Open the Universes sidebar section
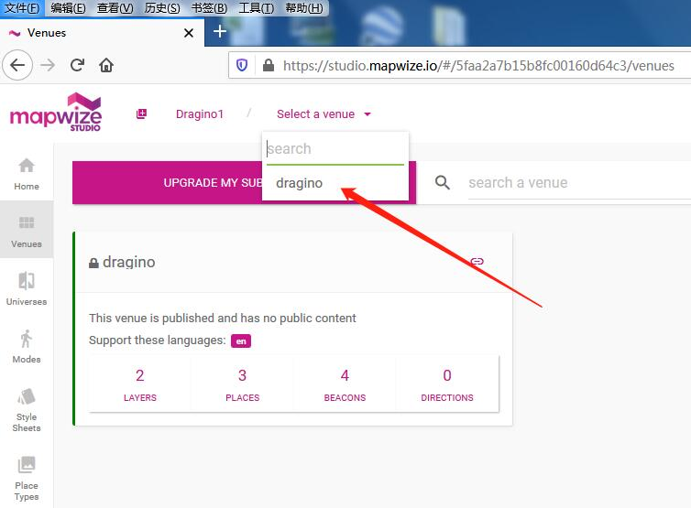This screenshot has height=508, width=691. tap(27, 288)
